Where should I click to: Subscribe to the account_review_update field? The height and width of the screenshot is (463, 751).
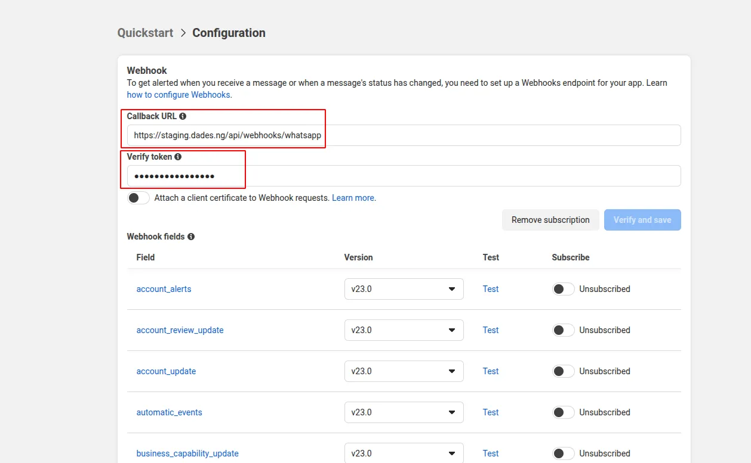pos(563,330)
